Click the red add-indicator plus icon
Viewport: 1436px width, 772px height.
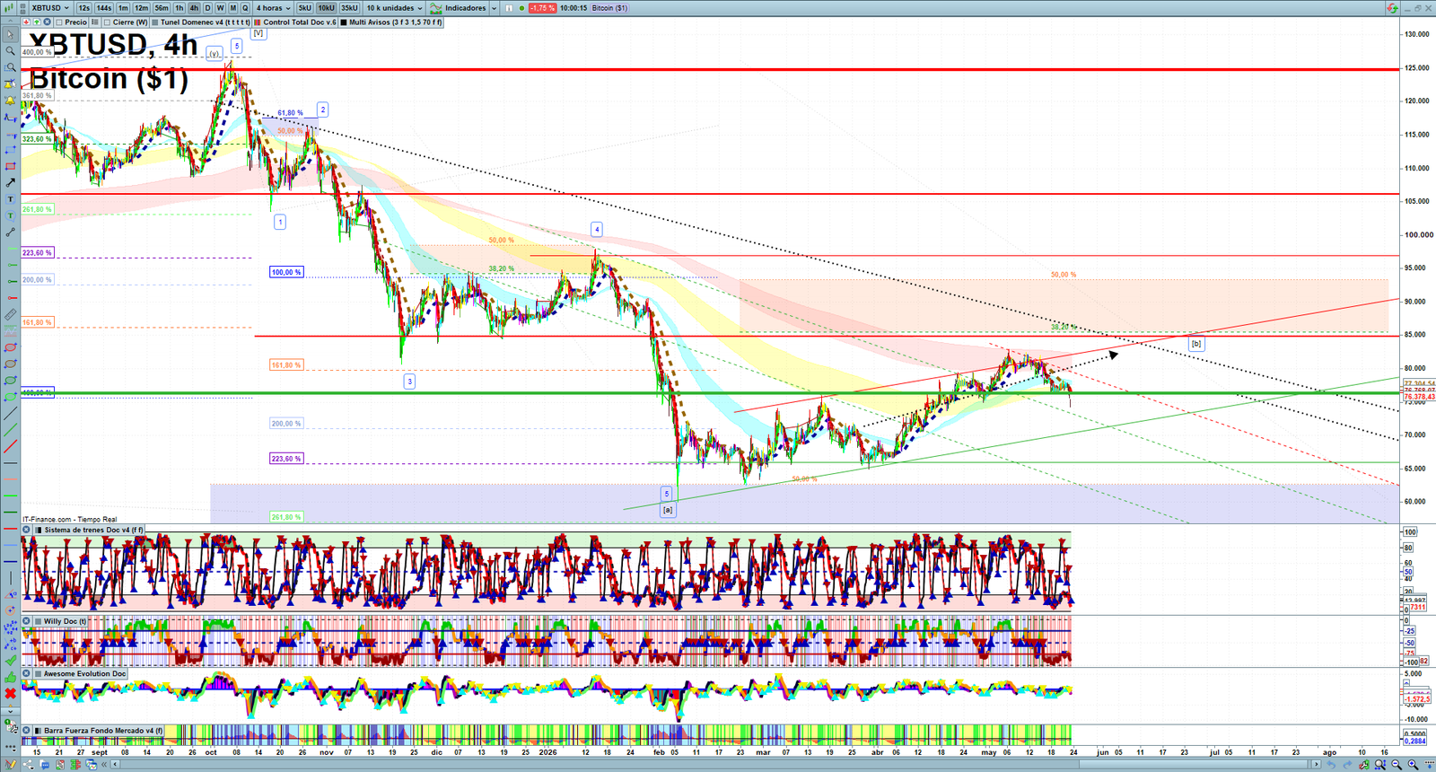[26, 22]
